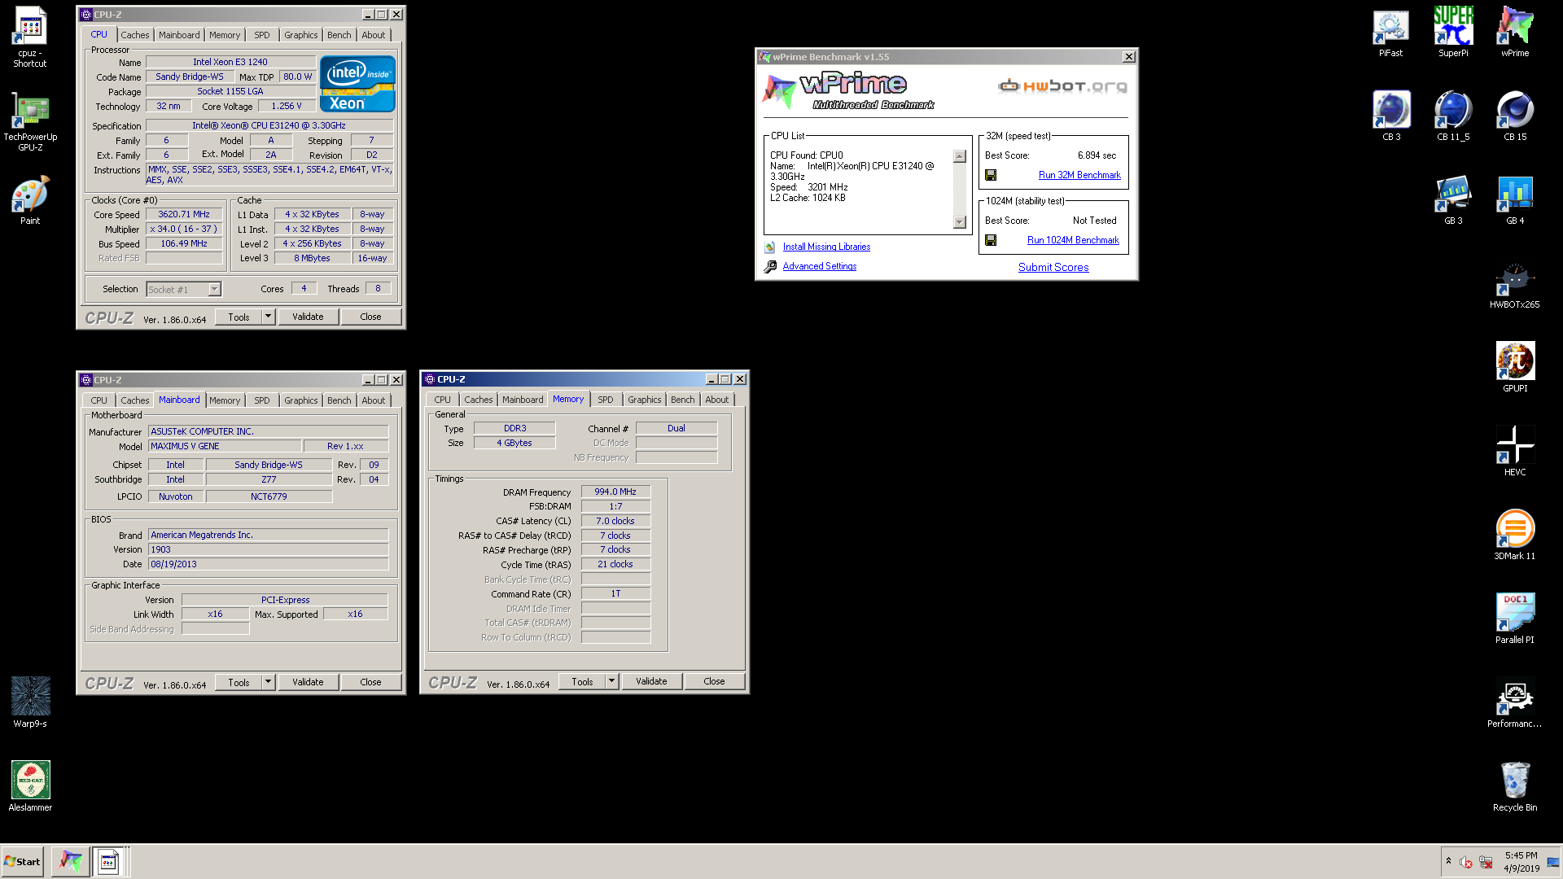Open the GB 3 Geekbench icon
This screenshot has width=1563, height=879.
[1453, 199]
